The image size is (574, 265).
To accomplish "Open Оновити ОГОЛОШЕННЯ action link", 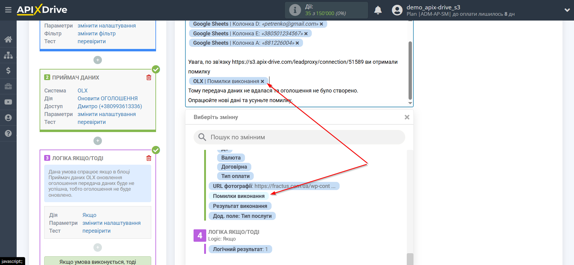I will [x=107, y=99].
